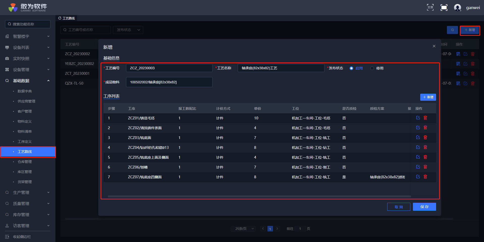Image resolution: width=484 pixels, height=242 pixels.
Task: Open the 25条/页 page size dropdown
Action: click(243, 229)
